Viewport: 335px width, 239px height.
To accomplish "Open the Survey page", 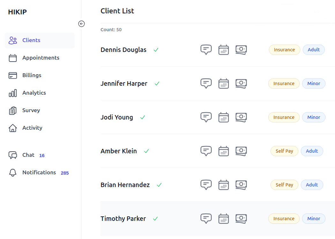I will point(40,110).
